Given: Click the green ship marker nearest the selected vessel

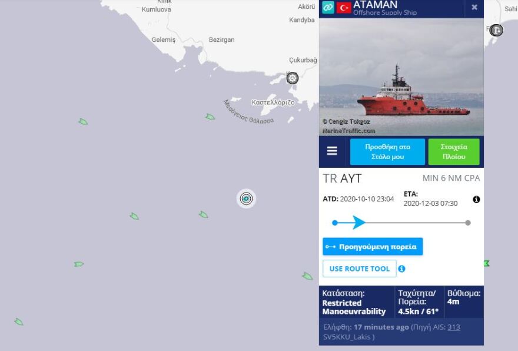Looking at the screenshot, I should click(204, 215).
